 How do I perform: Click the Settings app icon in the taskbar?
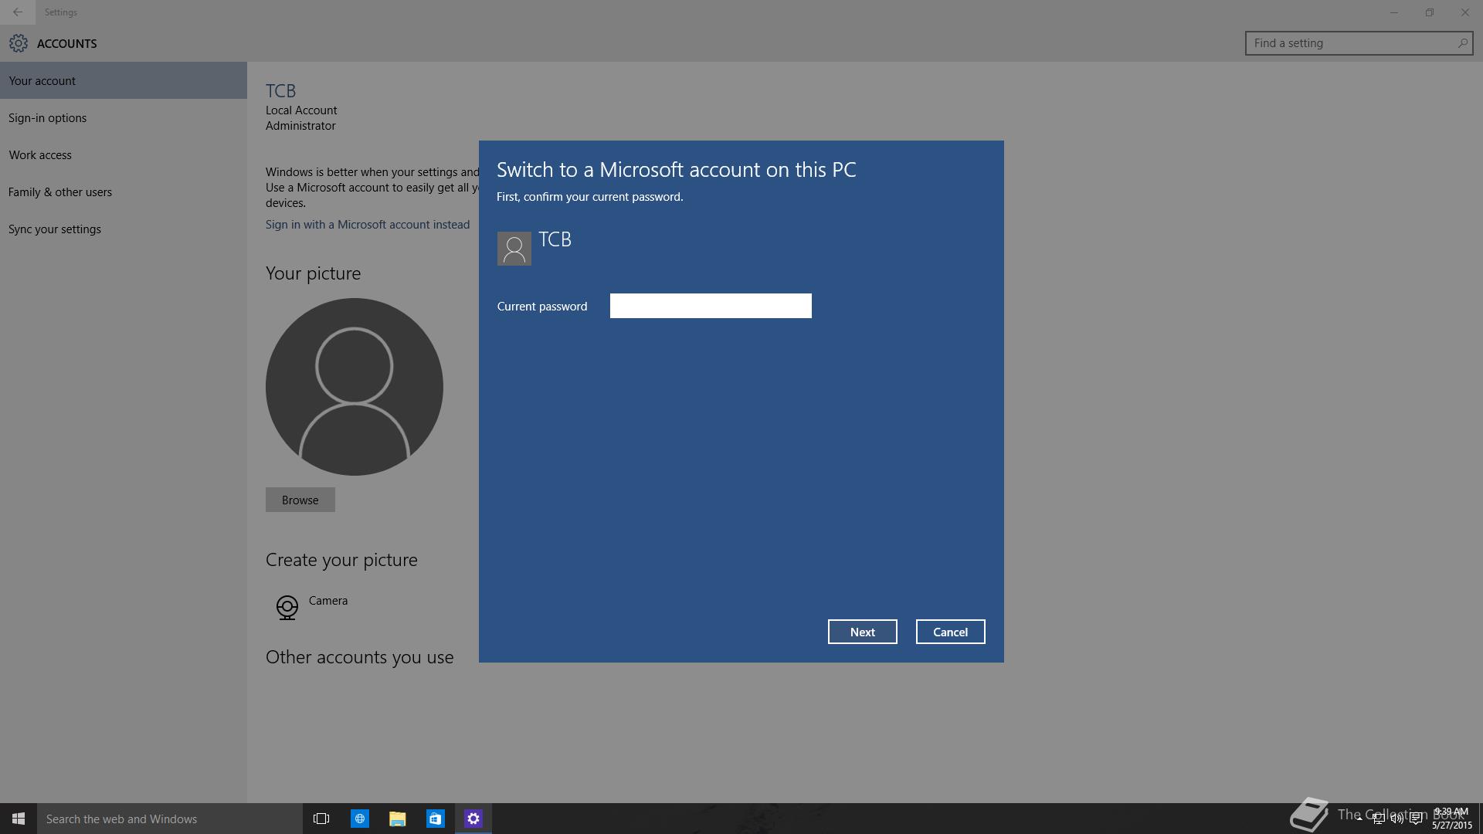click(x=473, y=819)
